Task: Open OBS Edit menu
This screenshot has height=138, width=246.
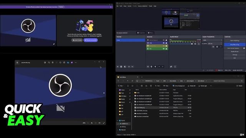Action: (x=121, y=6)
